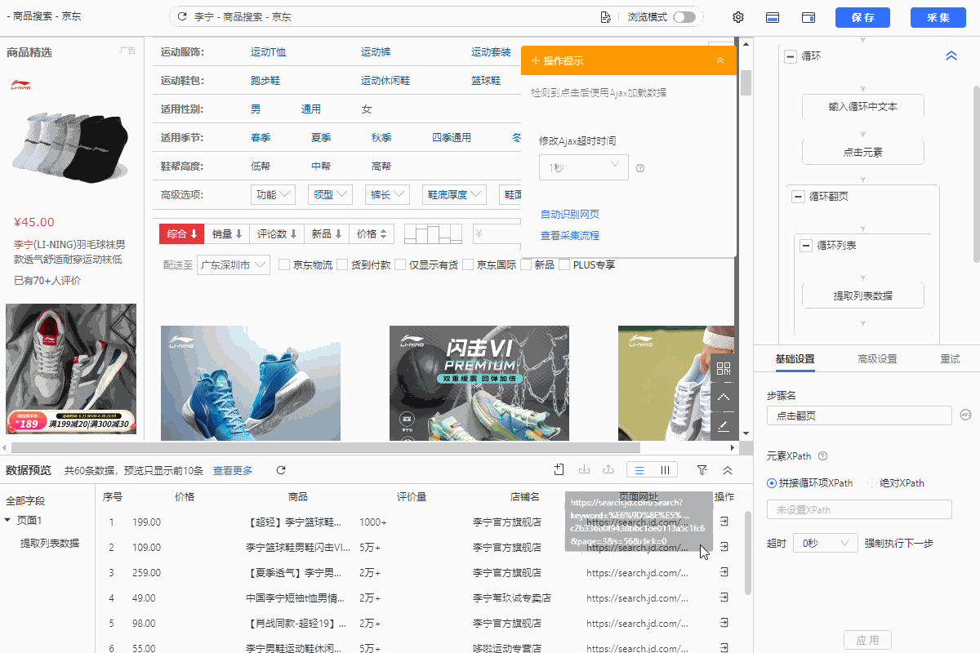This screenshot has height=653, width=980.
Task: Switch to the 基础设置 tab
Action: tap(795, 359)
